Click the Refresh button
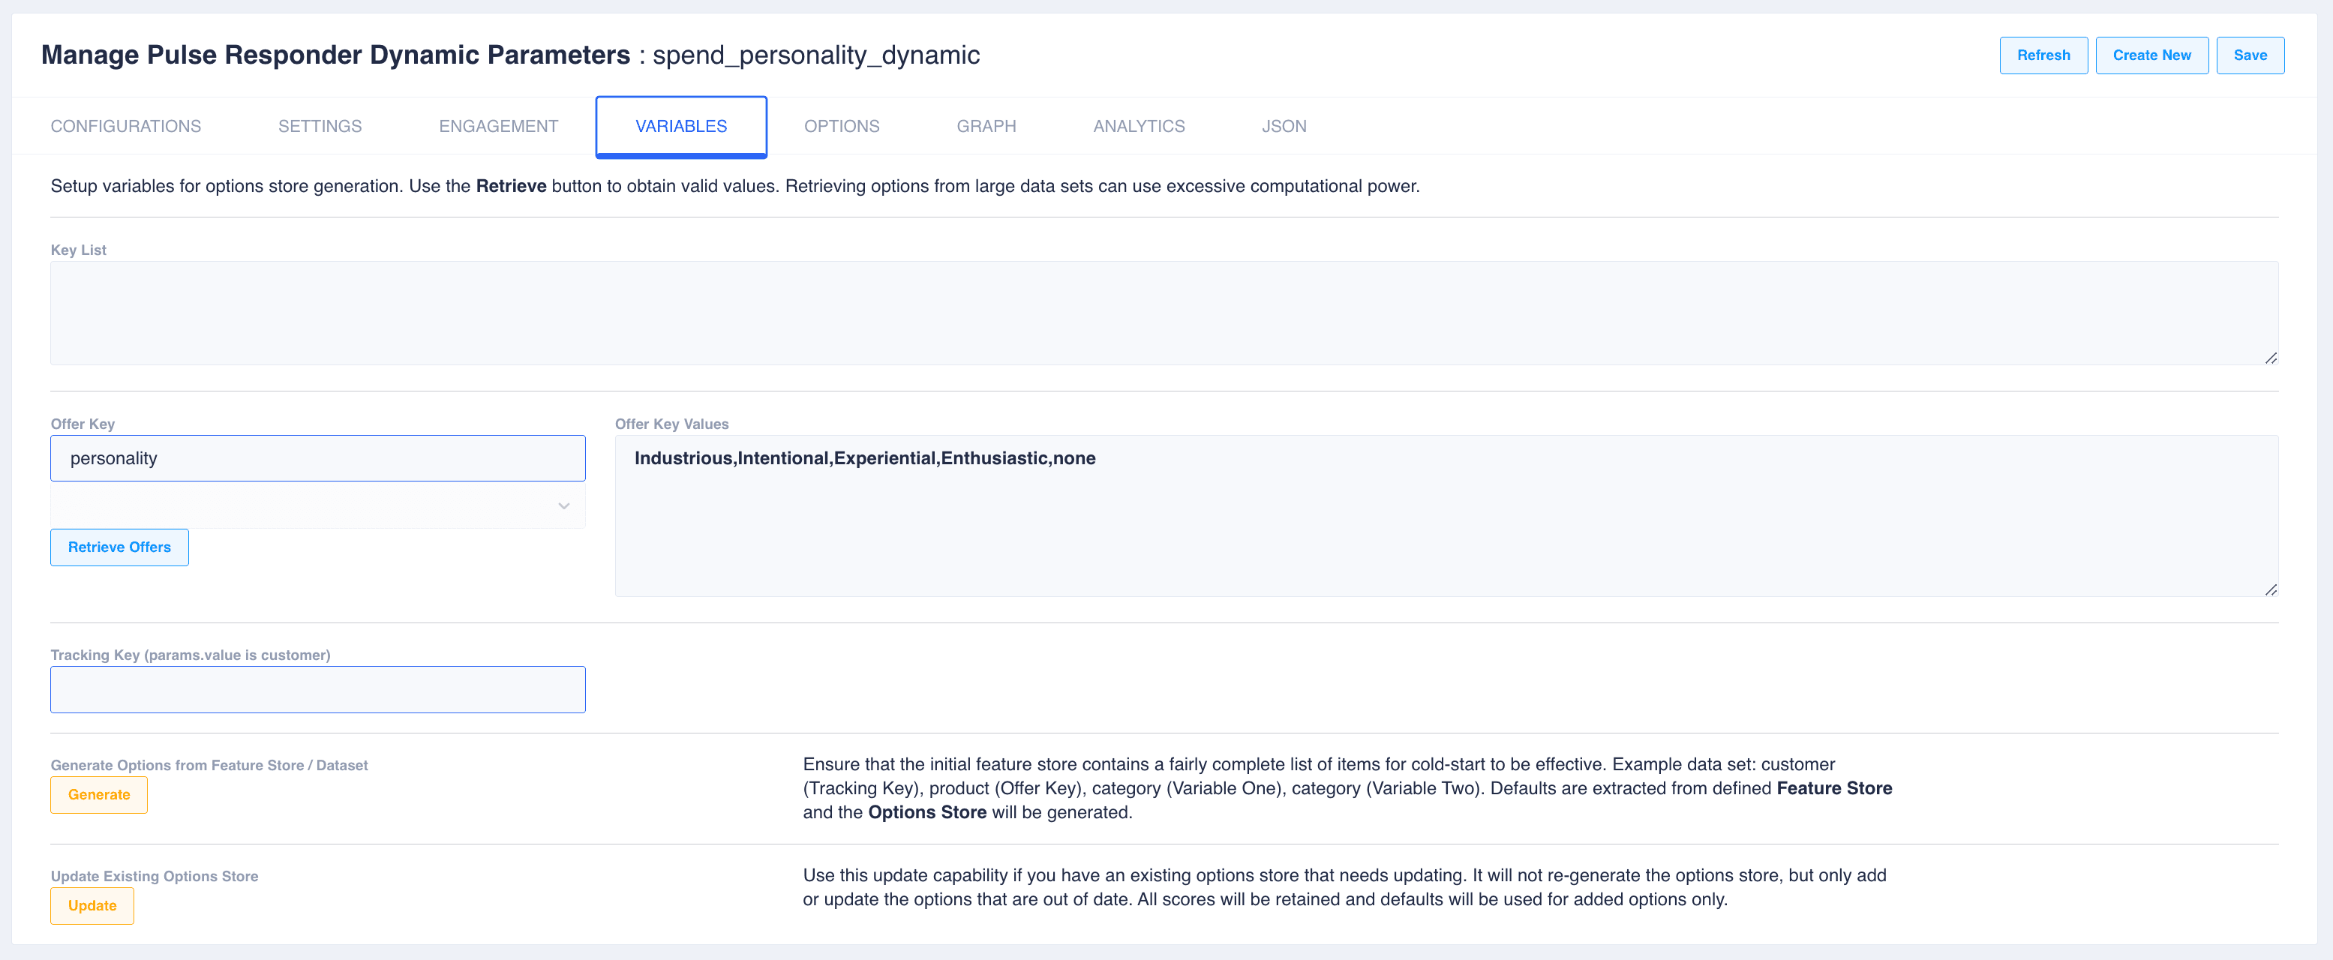 pos(2043,55)
